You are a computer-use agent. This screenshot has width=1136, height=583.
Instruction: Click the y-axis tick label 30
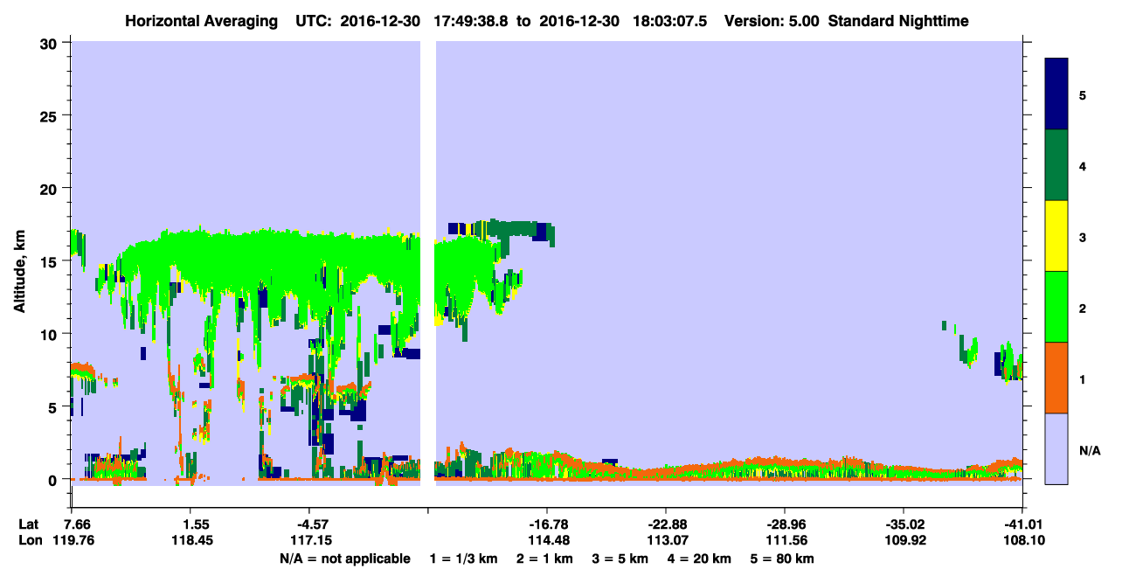[x=51, y=43]
